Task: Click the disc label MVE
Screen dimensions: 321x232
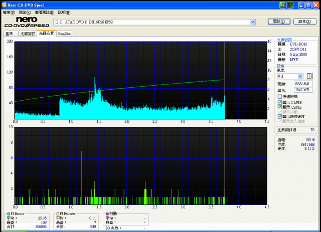Action: tap(294, 60)
